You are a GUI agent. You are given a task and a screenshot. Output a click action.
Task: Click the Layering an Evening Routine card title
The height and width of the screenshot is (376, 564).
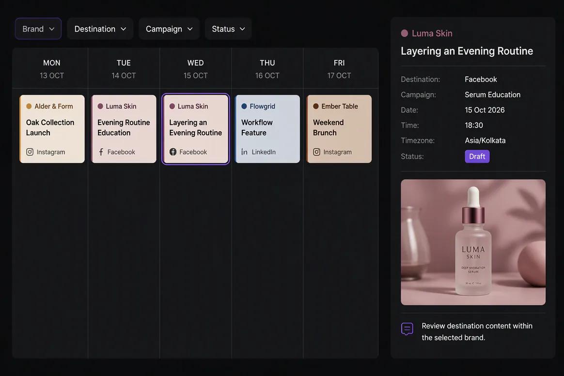pyautogui.click(x=195, y=127)
